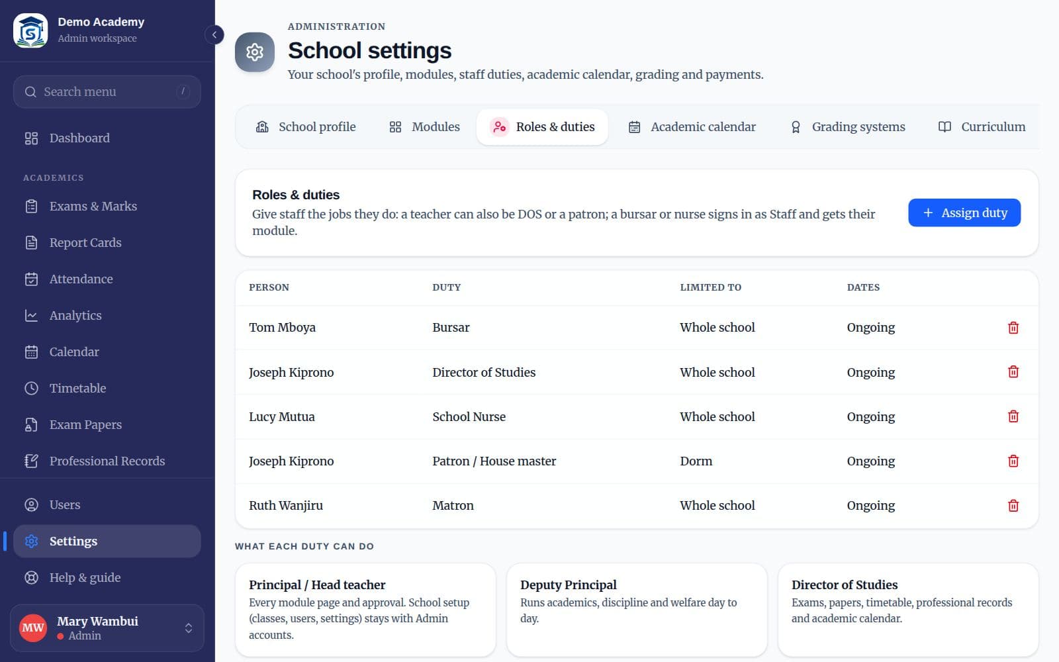Switch to the School profile tab
This screenshot has height=662, width=1059.
click(x=306, y=126)
